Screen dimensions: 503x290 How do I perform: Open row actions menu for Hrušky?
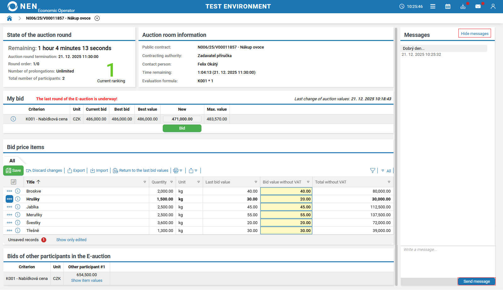pyautogui.click(x=9, y=199)
